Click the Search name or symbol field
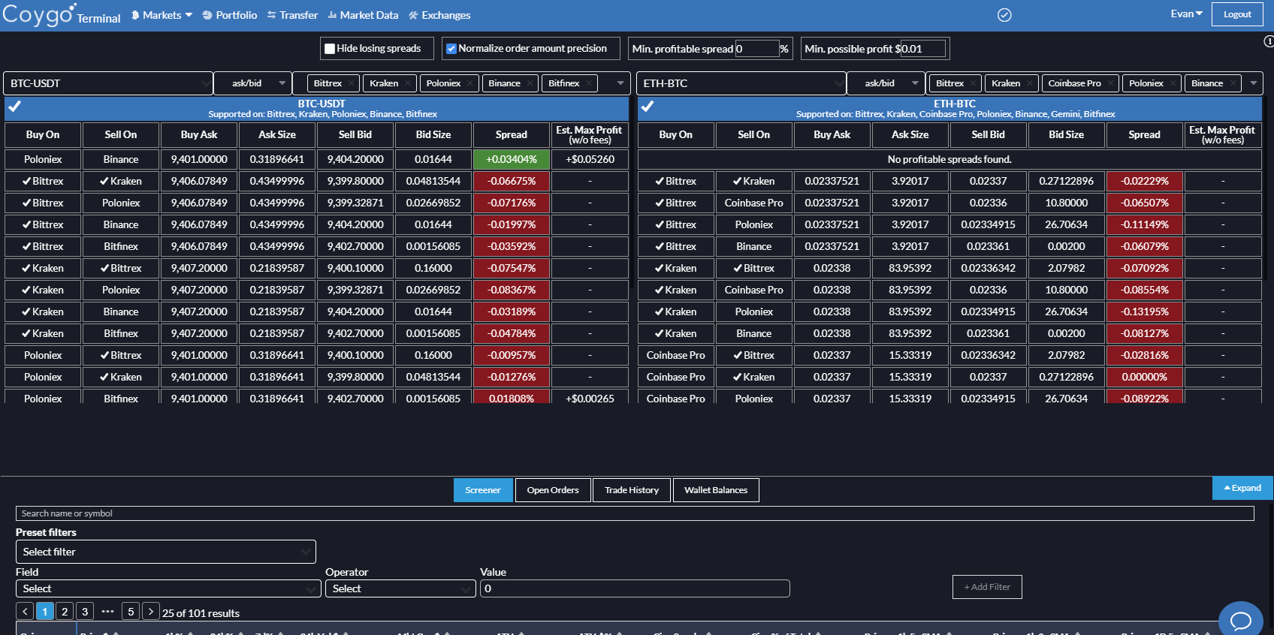The width and height of the screenshot is (1274, 635). (635, 513)
